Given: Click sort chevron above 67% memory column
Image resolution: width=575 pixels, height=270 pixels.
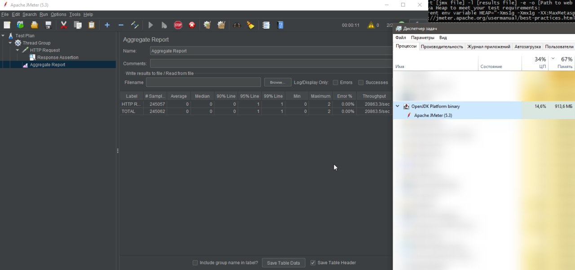Looking at the screenshot, I should (x=553, y=58).
